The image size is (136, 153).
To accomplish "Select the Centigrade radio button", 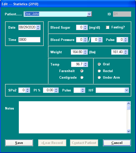I will point(82,77).
